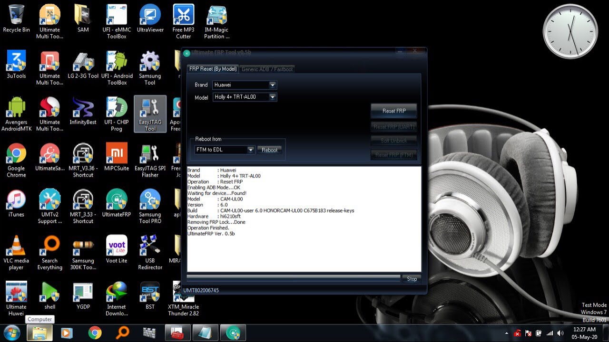Switch to FRP Reset (By Model) tab
The height and width of the screenshot is (342, 609).
tap(213, 69)
